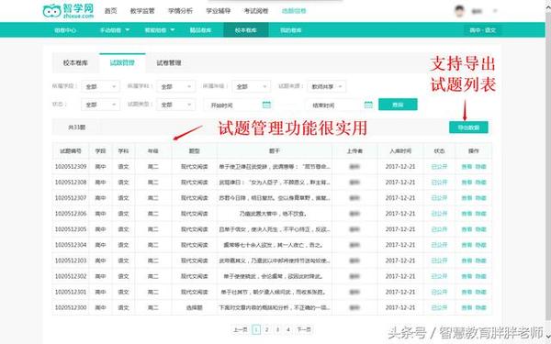Open the 试题来源 dropdown showing 教师共享
551x344 pixels.
(x=326, y=86)
